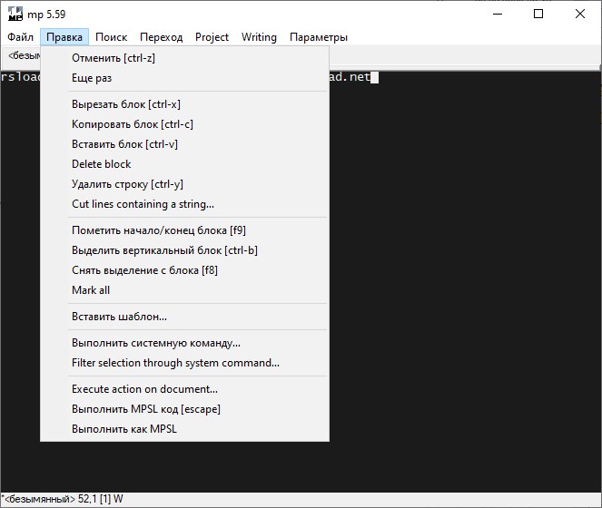The height and width of the screenshot is (508, 602).
Task: Click in the dark editor text area
Action: click(x=465, y=280)
